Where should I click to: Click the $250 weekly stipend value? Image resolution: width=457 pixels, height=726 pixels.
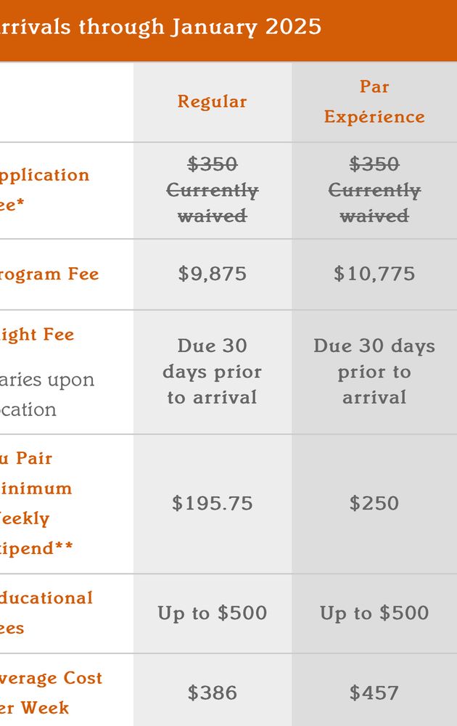coord(374,503)
